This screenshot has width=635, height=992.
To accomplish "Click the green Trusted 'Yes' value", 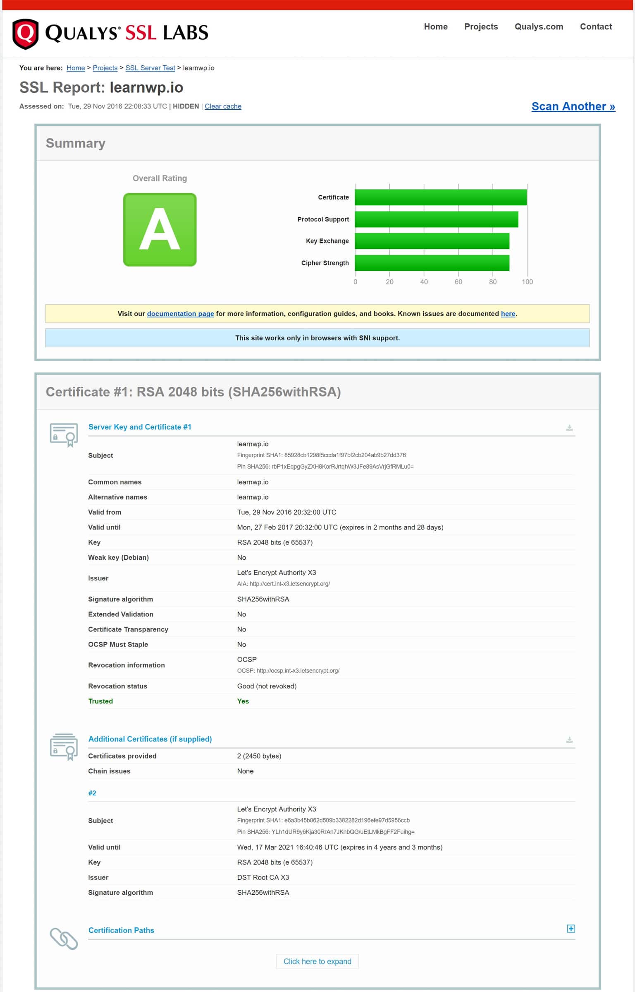I will click(x=243, y=701).
